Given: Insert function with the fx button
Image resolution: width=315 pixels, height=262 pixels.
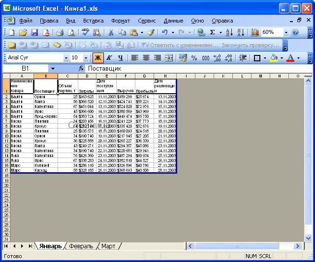Looking at the screenshot, I should click(81, 69).
